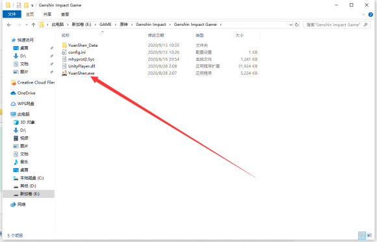Expand the ribbon with the chevron
This screenshot has height=242, width=377.
click(x=363, y=15)
